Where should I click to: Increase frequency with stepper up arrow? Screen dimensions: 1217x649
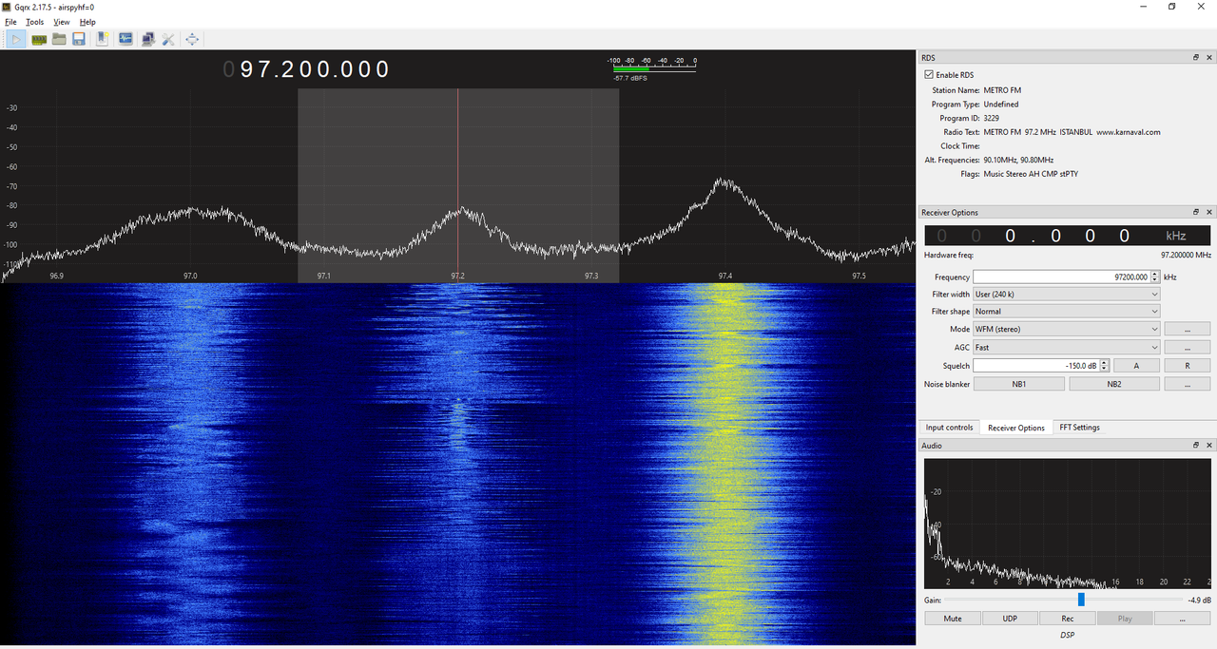tap(1154, 275)
